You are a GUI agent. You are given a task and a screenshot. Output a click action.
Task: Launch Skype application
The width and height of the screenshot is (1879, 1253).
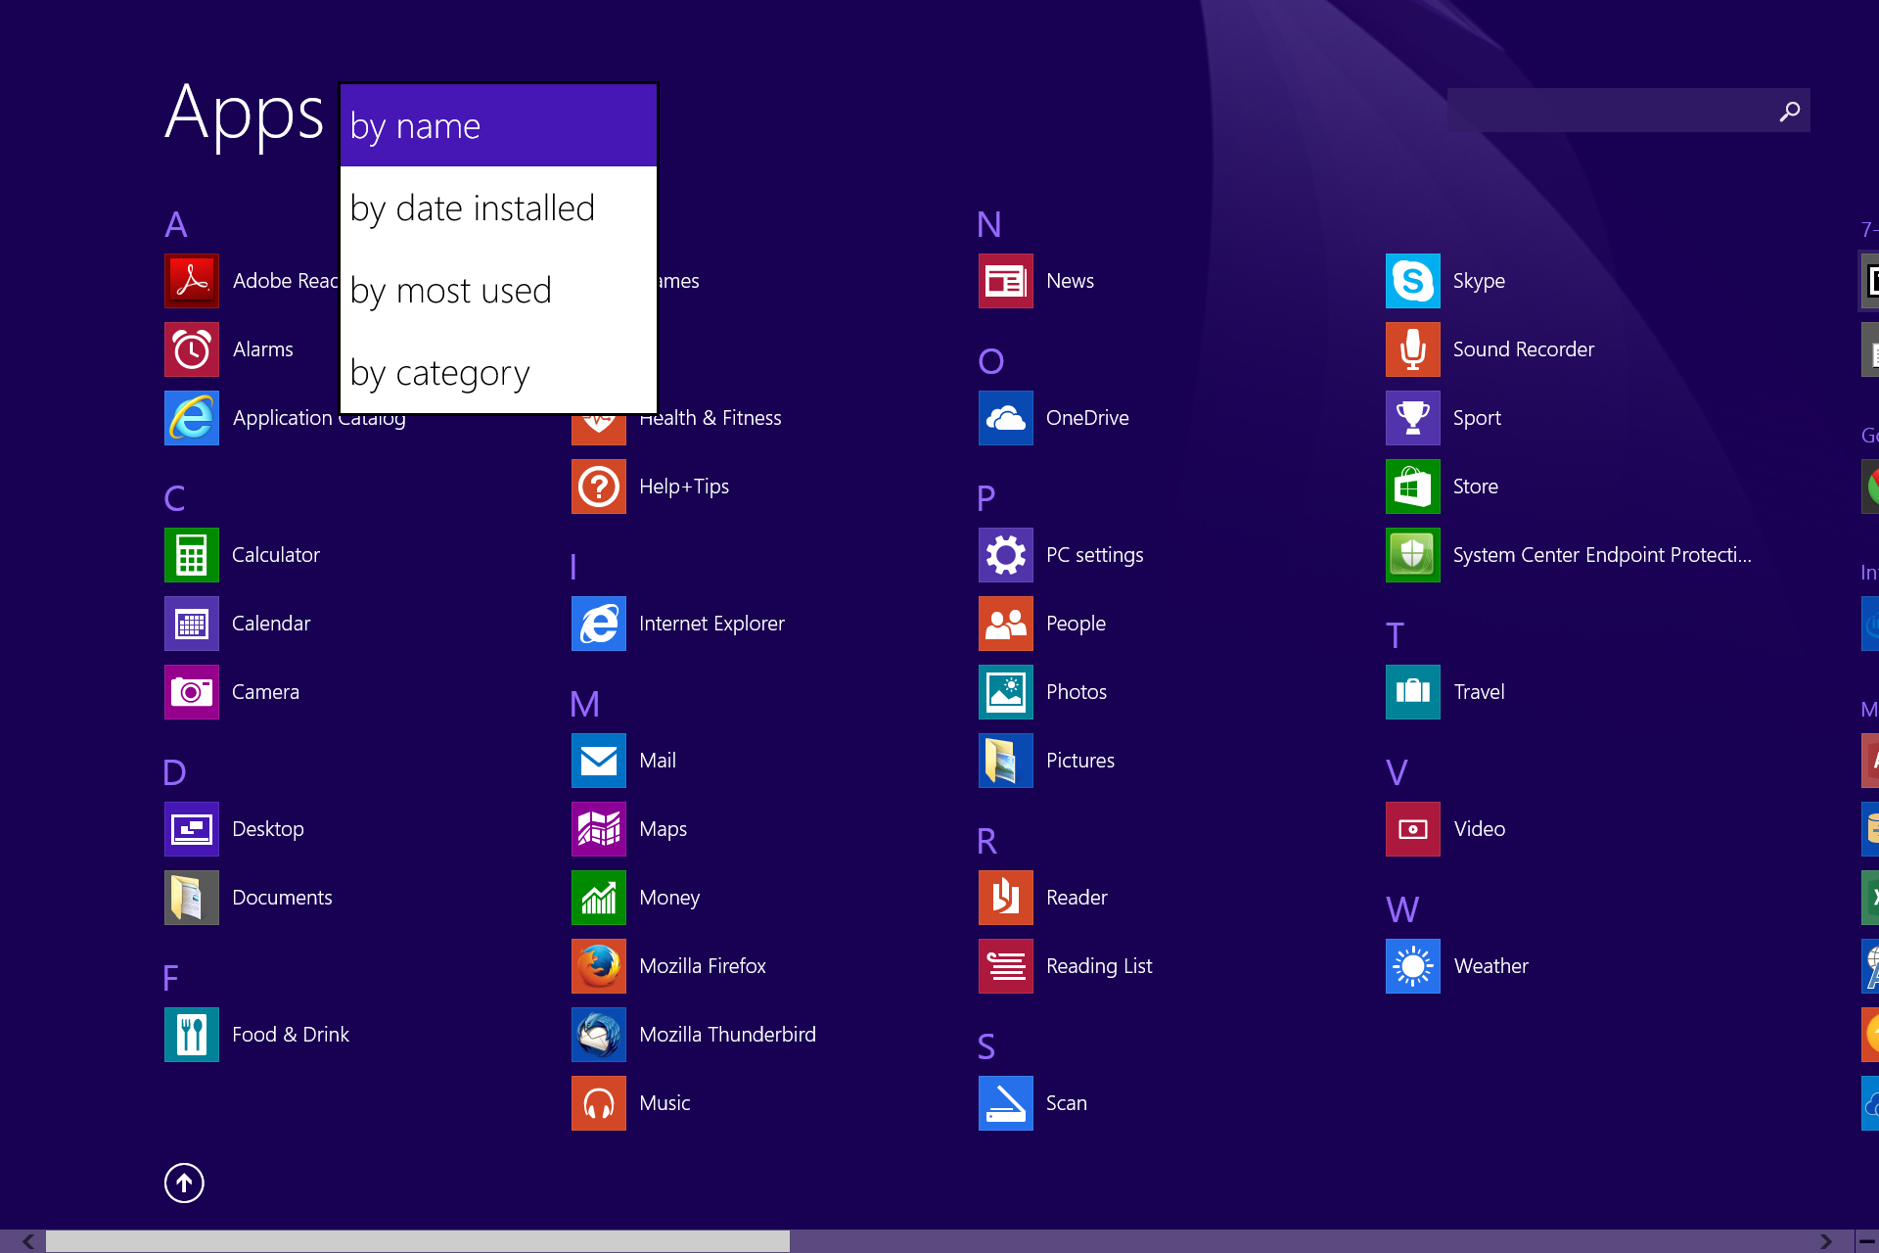(1412, 280)
